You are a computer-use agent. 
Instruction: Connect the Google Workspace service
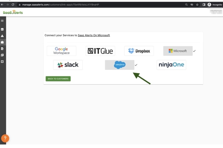[61, 51]
